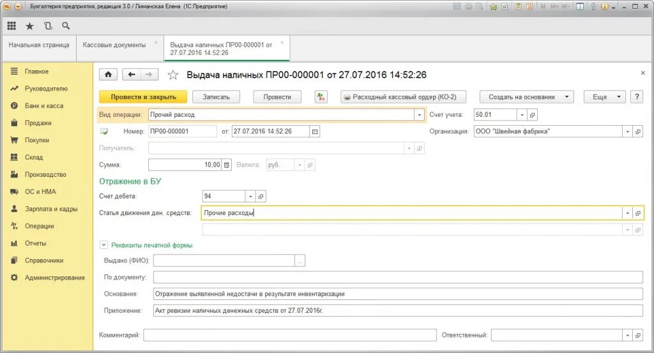The height and width of the screenshot is (353, 654).
Task: Click add-to-favorites icon in title bar
Action: 494,6
